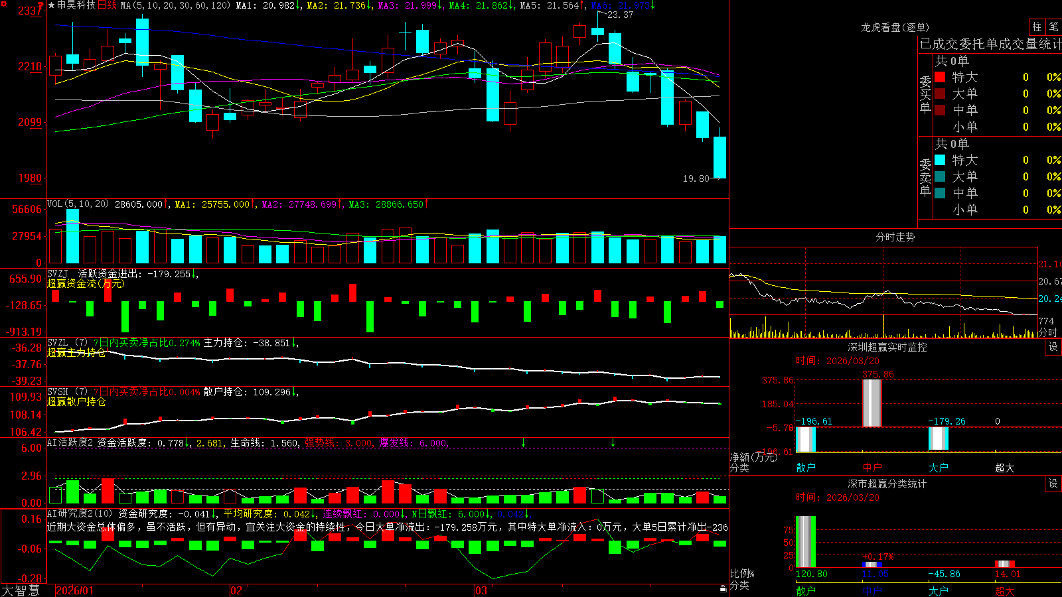Click the 19.80 low price marker
The width and height of the screenshot is (1062, 597).
(696, 178)
